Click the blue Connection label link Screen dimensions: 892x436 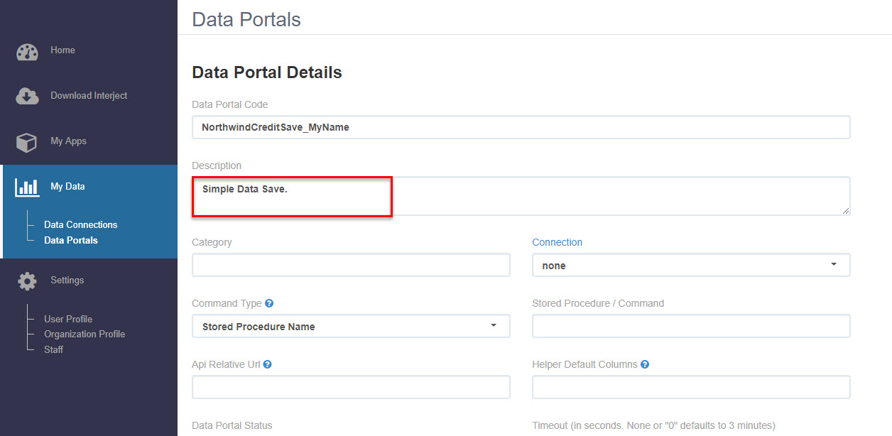[x=557, y=242]
